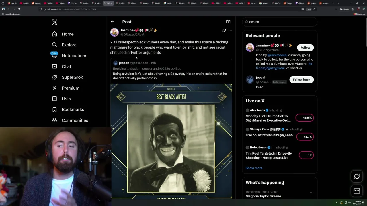367x206 pixels.
Task: Bookmark this page with the star icon
Action: click(314, 9)
